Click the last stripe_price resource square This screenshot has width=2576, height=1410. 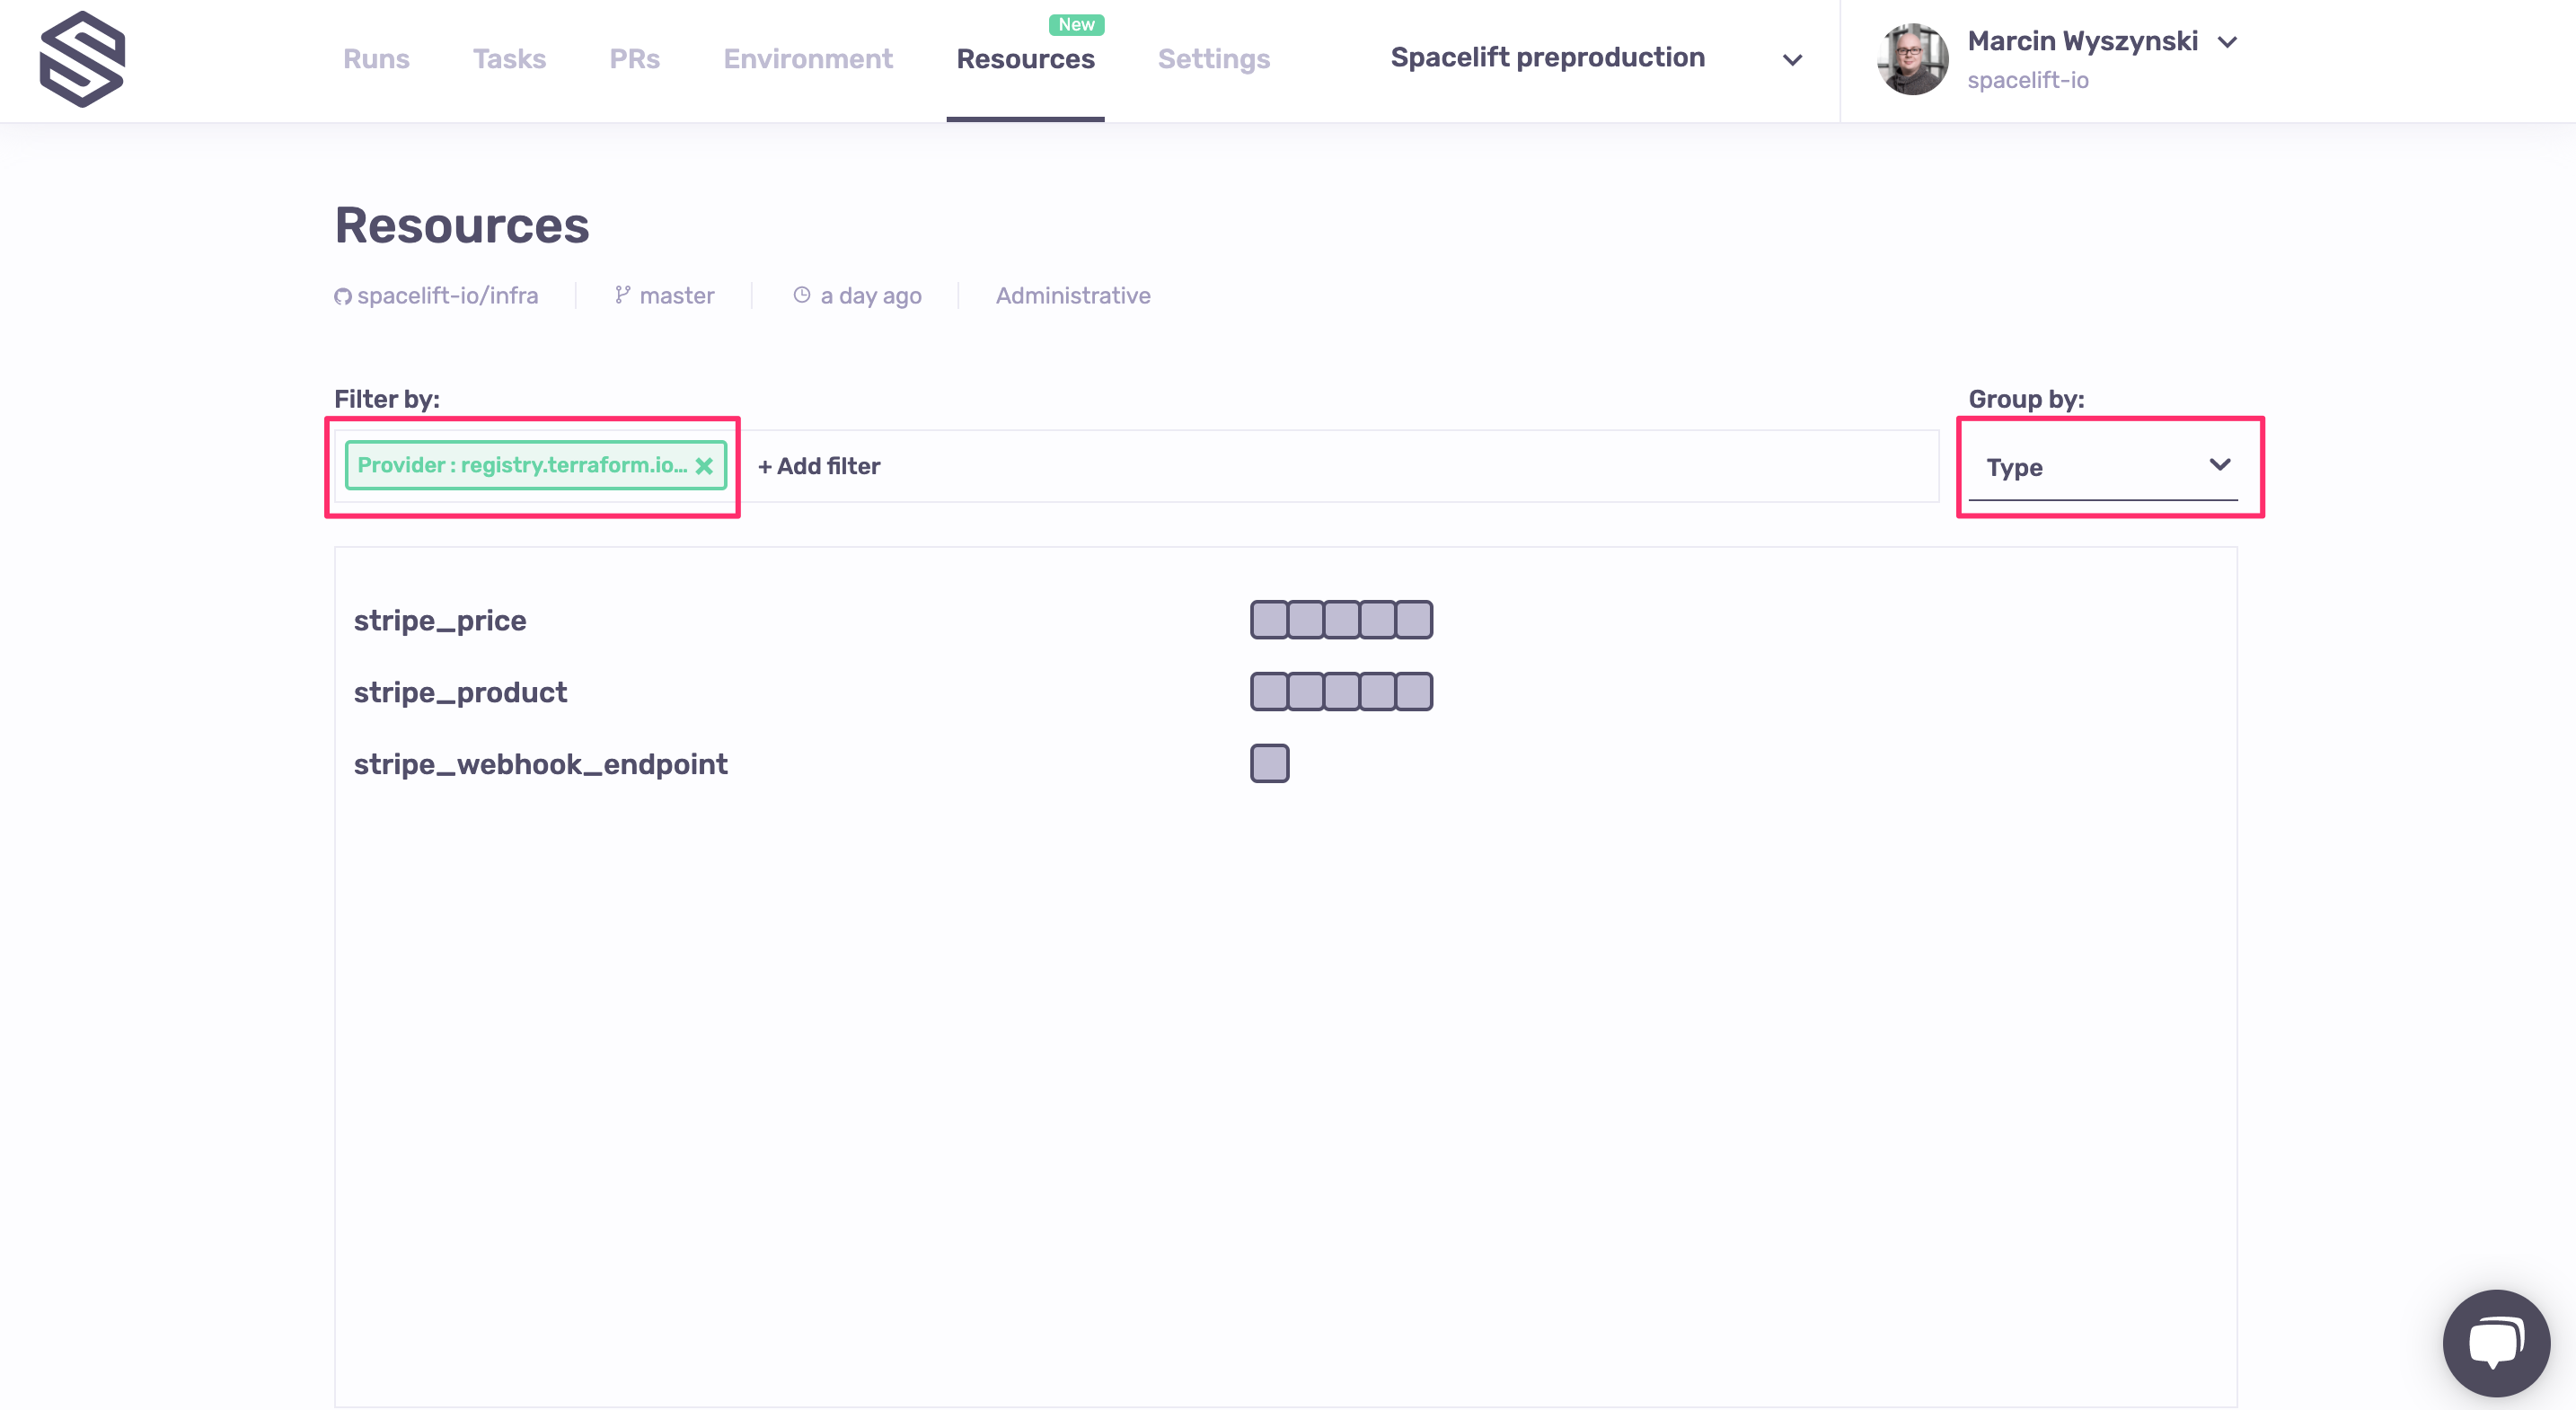(x=1413, y=620)
